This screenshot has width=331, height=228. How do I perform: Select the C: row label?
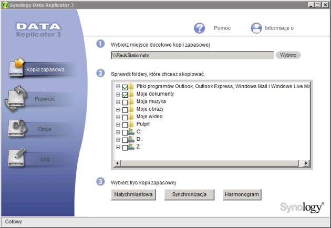(x=139, y=131)
